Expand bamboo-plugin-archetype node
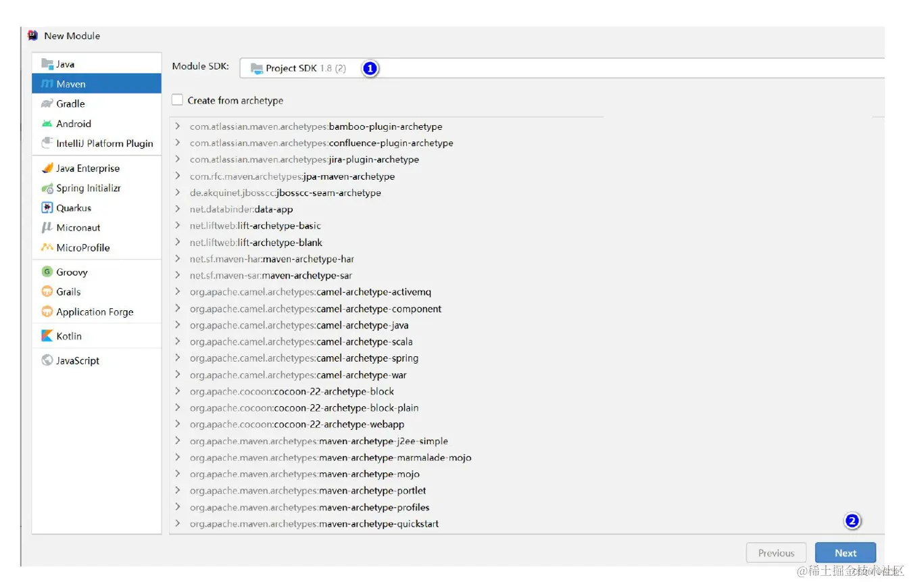909x582 pixels. click(x=178, y=126)
